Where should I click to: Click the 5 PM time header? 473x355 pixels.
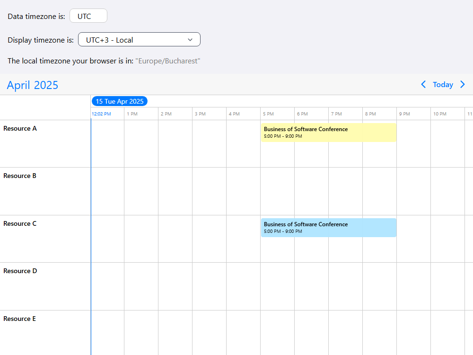pos(269,114)
